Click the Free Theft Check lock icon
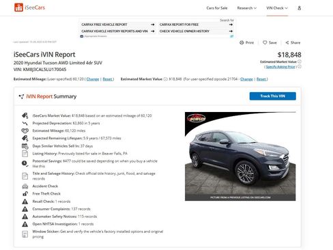Viewport: 333px width, 250px height. point(25,194)
